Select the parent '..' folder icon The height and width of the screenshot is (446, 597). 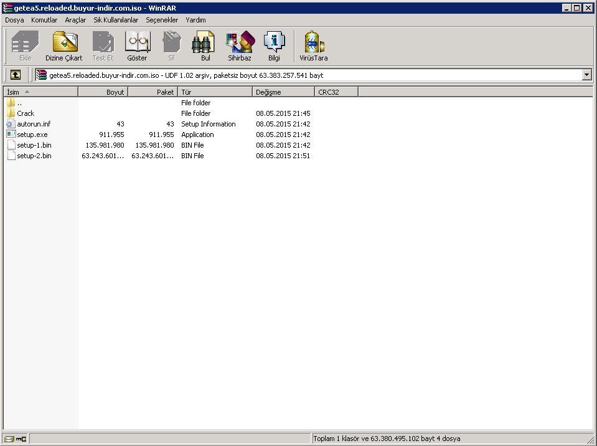pyautogui.click(x=11, y=102)
